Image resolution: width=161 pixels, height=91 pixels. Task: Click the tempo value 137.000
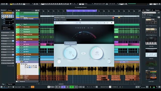pos(114,87)
